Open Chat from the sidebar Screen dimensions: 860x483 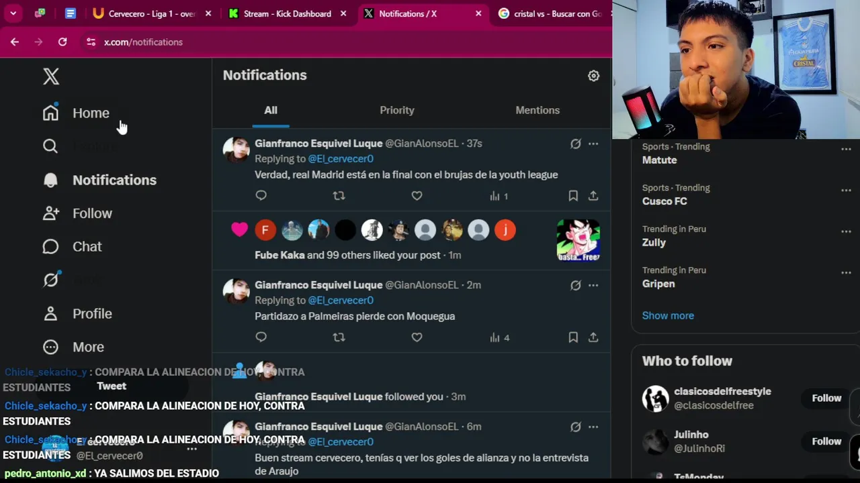[72, 247]
